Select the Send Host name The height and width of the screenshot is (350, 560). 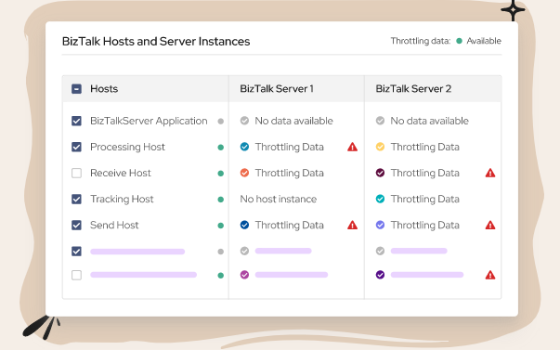click(x=114, y=225)
